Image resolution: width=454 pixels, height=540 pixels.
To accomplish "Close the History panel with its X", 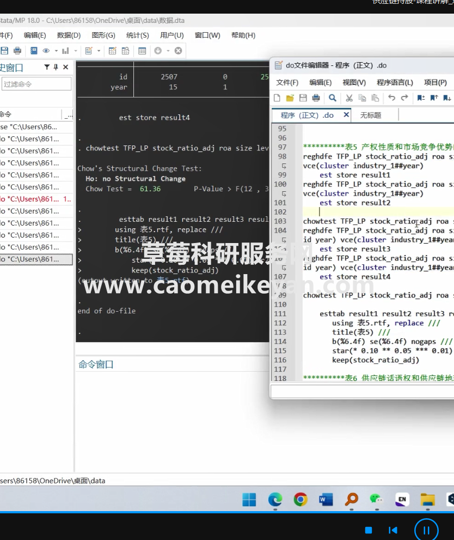I will click(66, 67).
